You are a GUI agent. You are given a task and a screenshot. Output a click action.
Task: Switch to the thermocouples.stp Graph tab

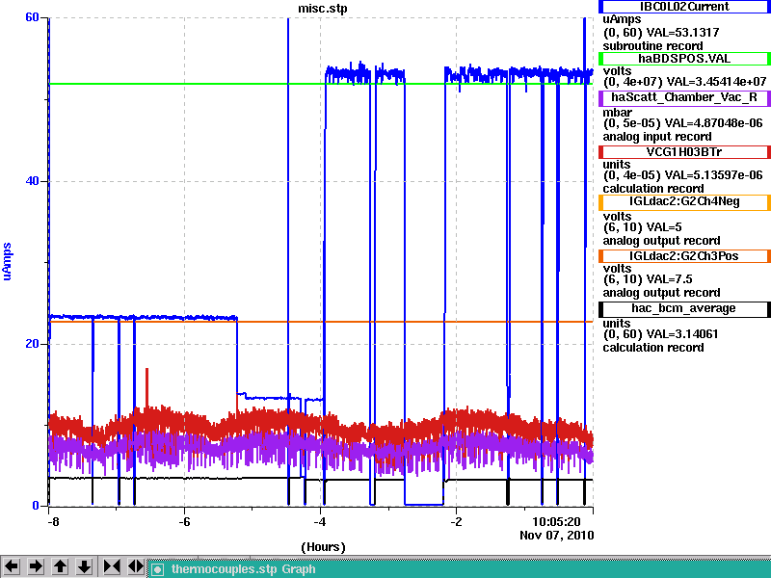(x=460, y=569)
